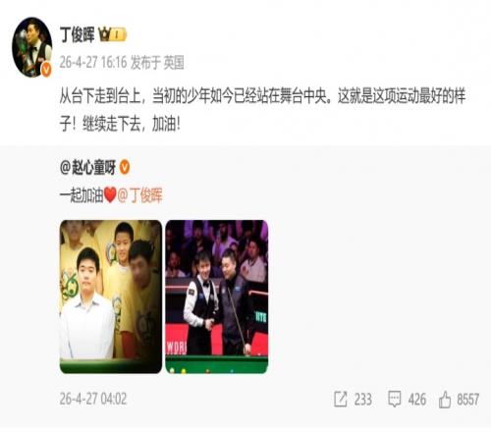The width and height of the screenshot is (491, 432).
Task: Click the repost share icon
Action: (340, 399)
